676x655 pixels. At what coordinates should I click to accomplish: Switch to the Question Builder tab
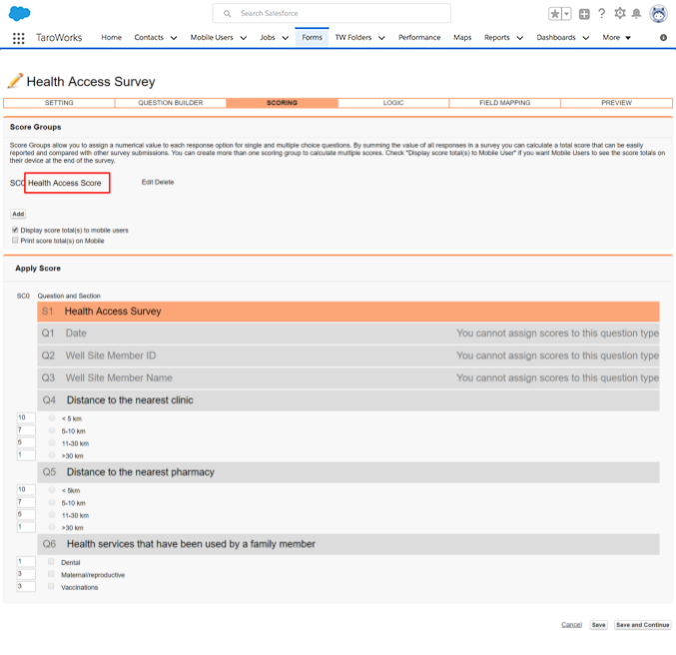[x=171, y=103]
